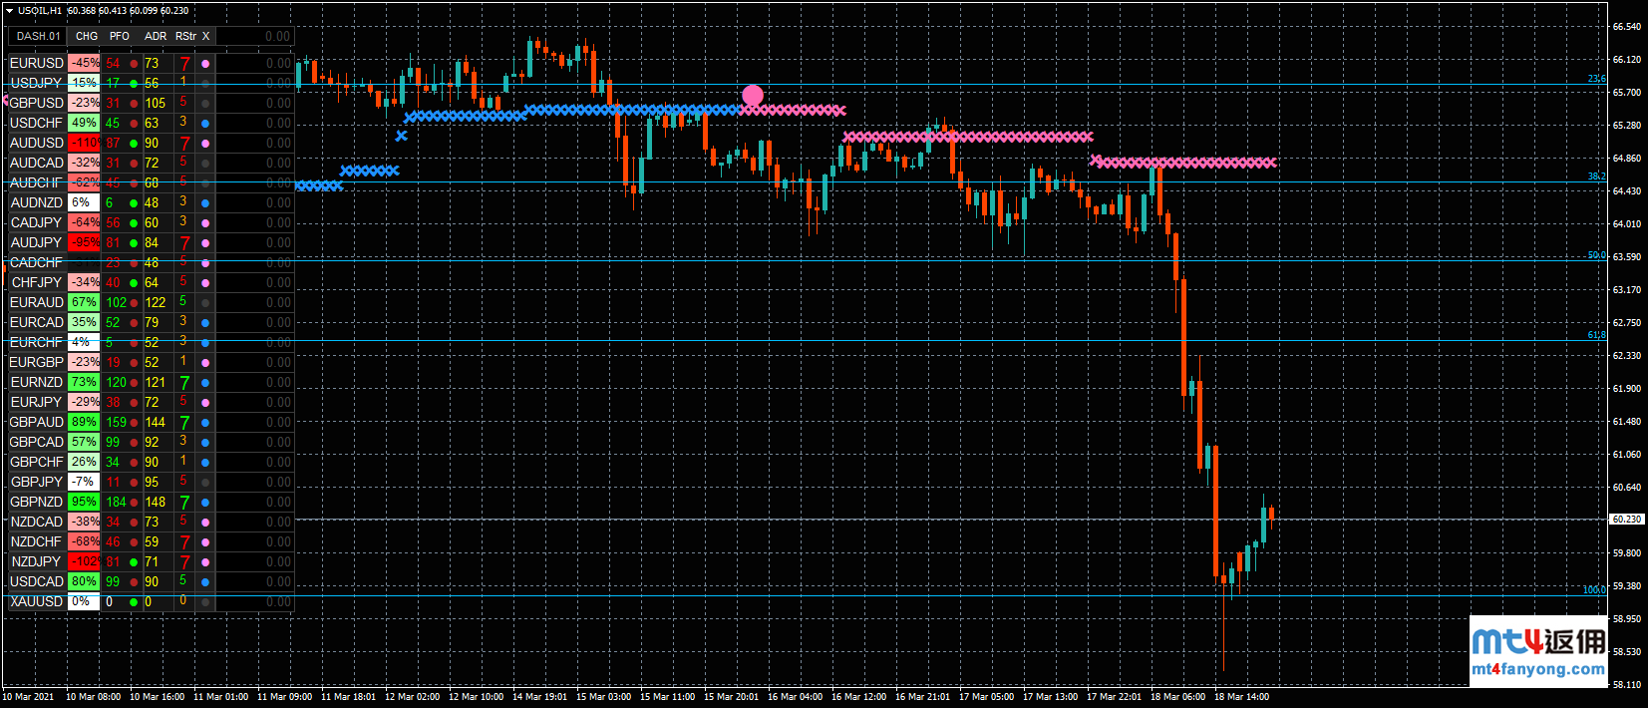This screenshot has width=1648, height=708.
Task: Switch chart to the NZDJPY symbol
Action: point(37,562)
